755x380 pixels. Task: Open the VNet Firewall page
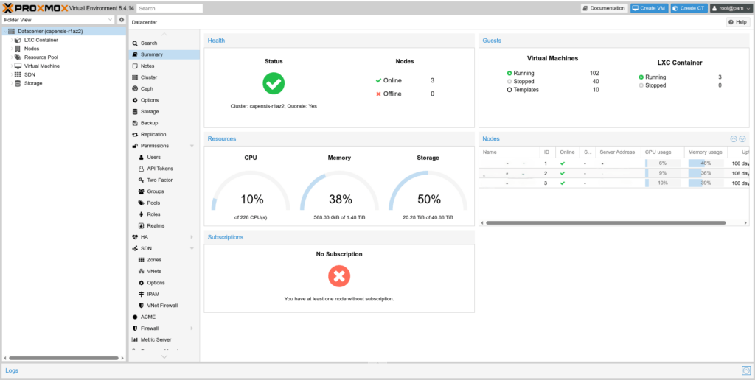point(164,306)
